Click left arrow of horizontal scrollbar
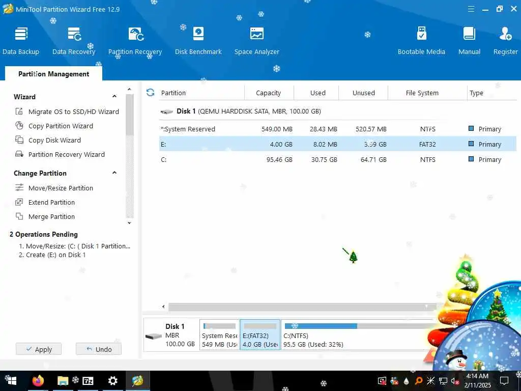Image resolution: width=521 pixels, height=391 pixels. pyautogui.click(x=163, y=306)
